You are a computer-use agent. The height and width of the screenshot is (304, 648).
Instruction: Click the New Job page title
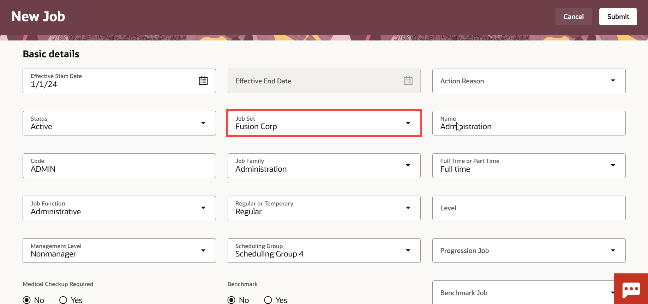[38, 17]
